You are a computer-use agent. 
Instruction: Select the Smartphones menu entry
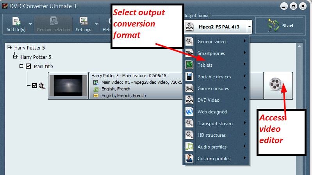click(216, 53)
